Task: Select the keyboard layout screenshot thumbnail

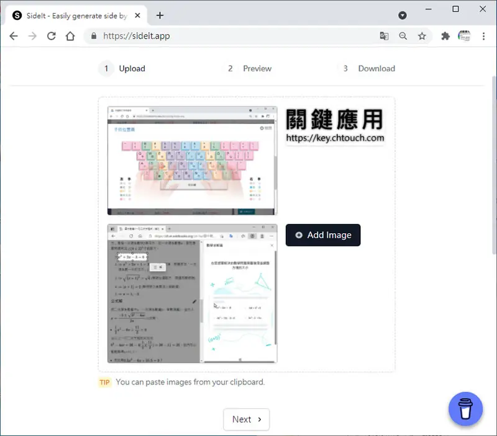Action: [x=193, y=161]
